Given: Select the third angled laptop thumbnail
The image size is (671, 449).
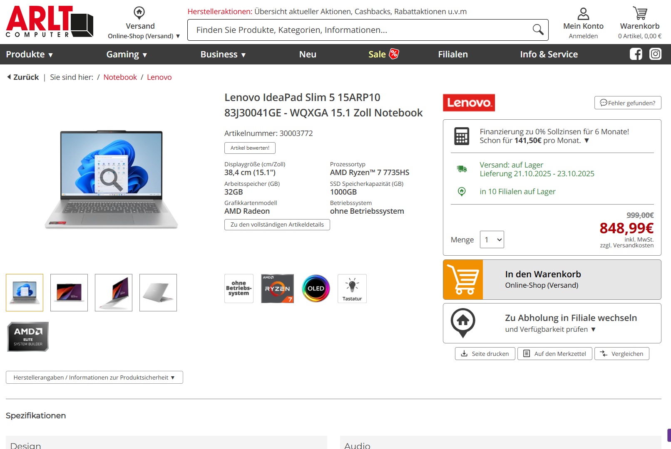Looking at the screenshot, I should pyautogui.click(x=114, y=293).
